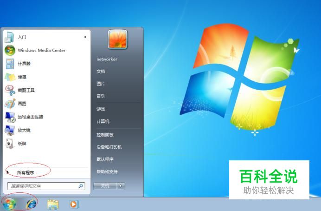Open 计算机 computer
The image size is (321, 211).
click(103, 121)
